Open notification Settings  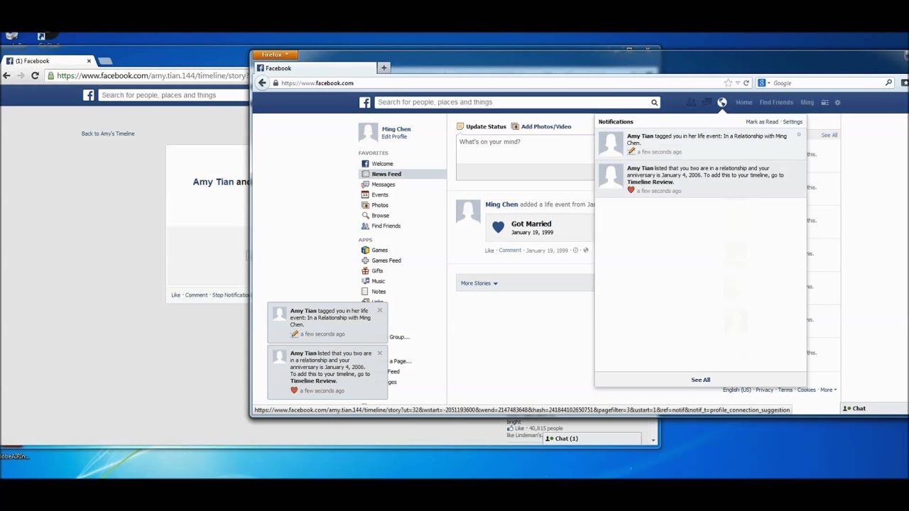[x=793, y=122]
